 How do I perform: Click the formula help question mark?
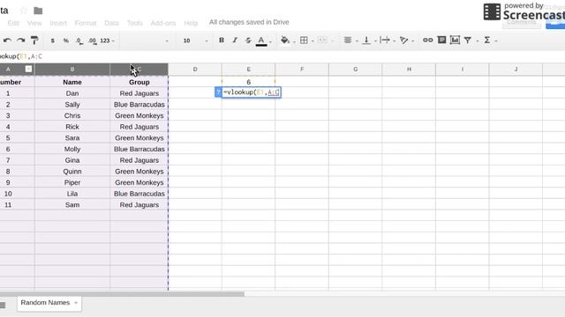pyautogui.click(x=218, y=92)
